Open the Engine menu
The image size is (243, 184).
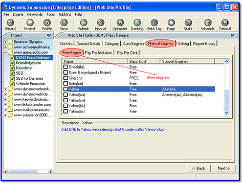click(x=18, y=14)
